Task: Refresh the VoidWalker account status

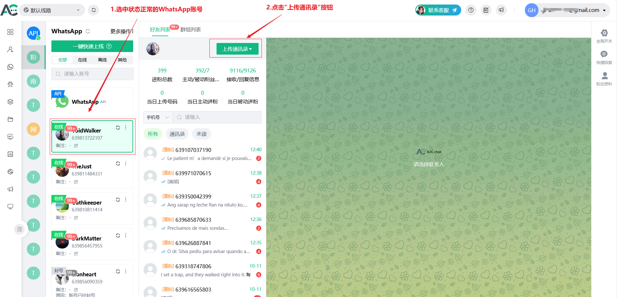Action: [118, 128]
